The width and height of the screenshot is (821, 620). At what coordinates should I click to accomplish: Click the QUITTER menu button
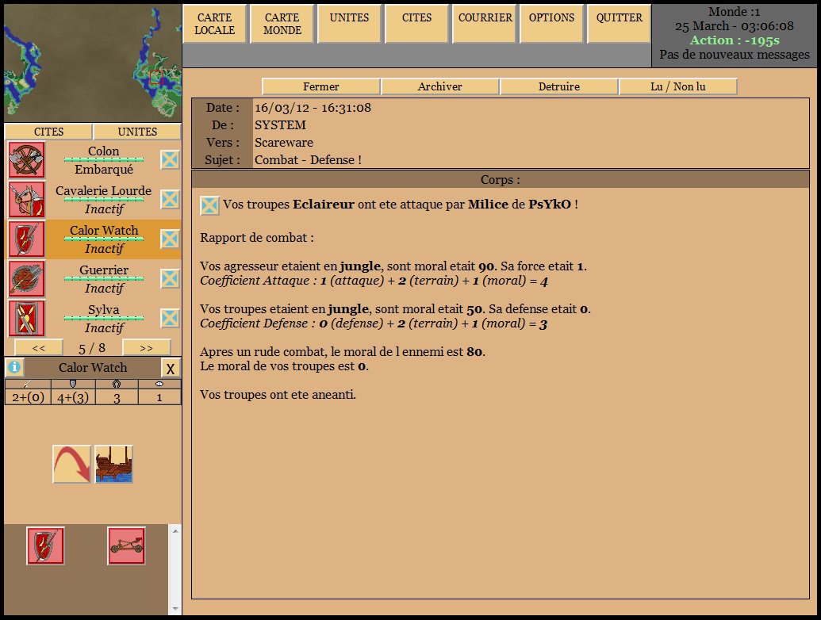click(620, 24)
